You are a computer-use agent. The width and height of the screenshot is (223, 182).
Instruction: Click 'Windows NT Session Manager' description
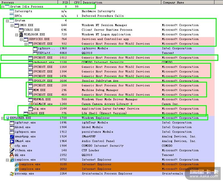click(x=104, y=25)
